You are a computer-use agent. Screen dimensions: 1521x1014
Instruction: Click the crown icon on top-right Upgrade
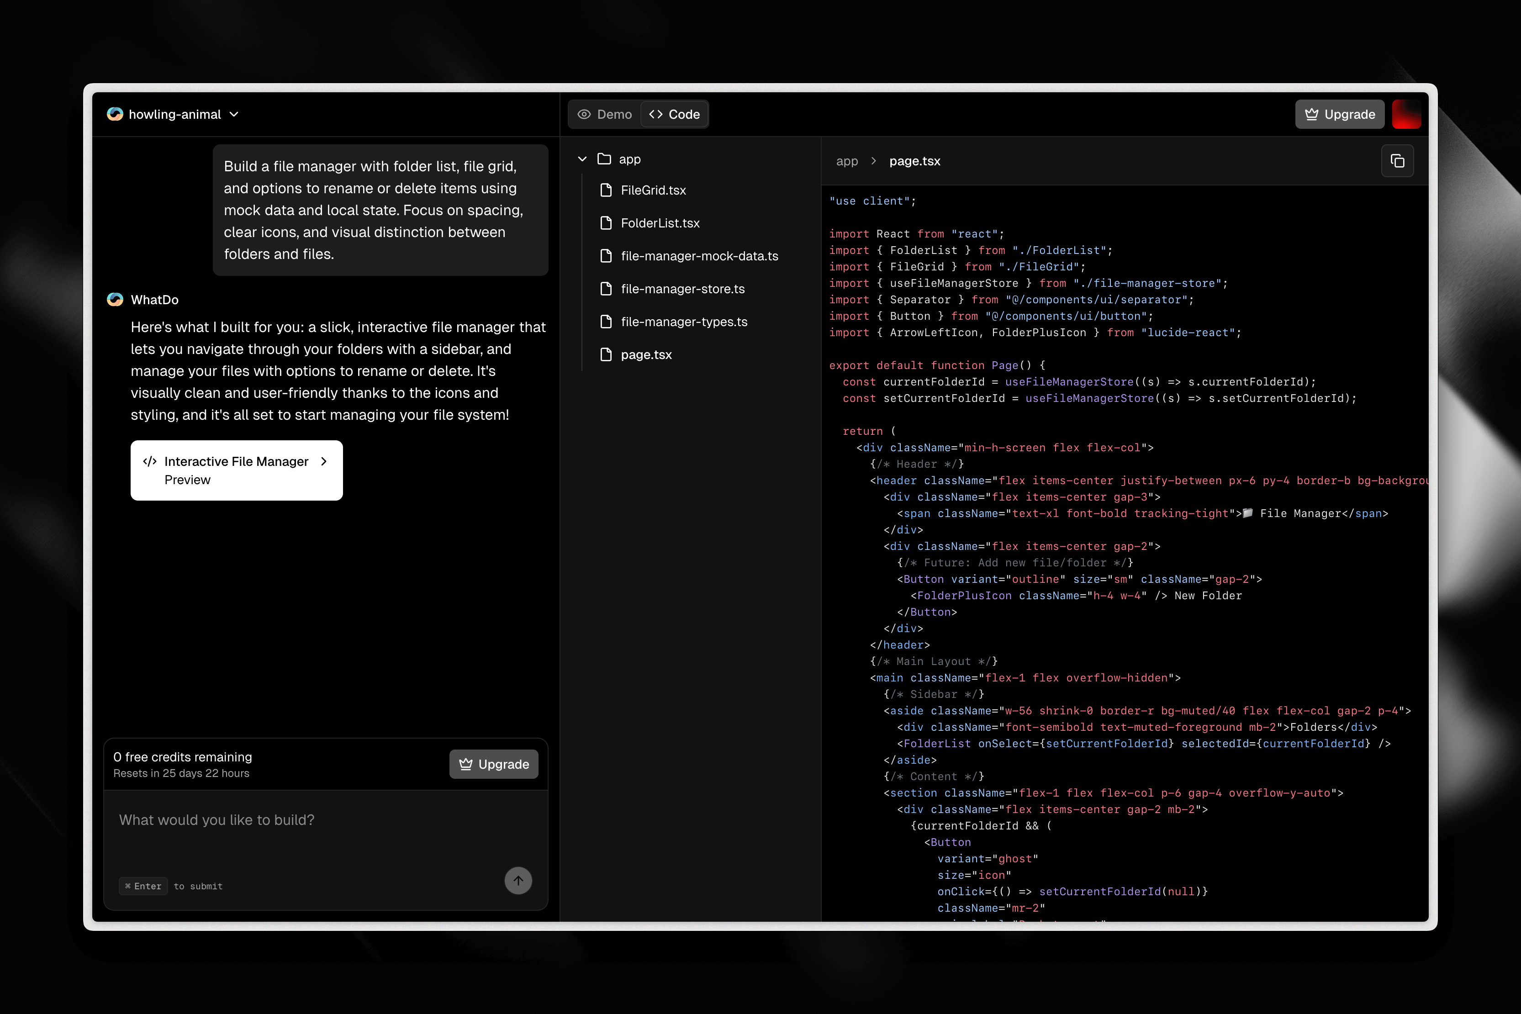coord(1311,115)
